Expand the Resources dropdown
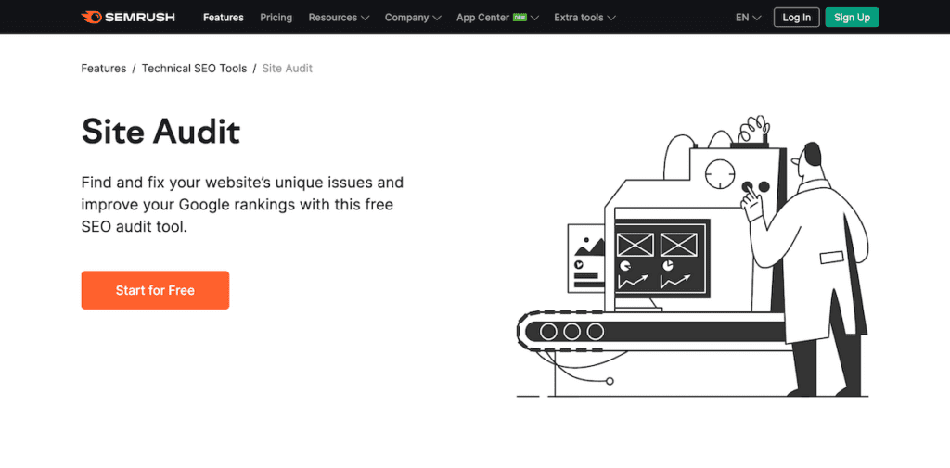Viewport: 950px width, 468px height. click(339, 18)
